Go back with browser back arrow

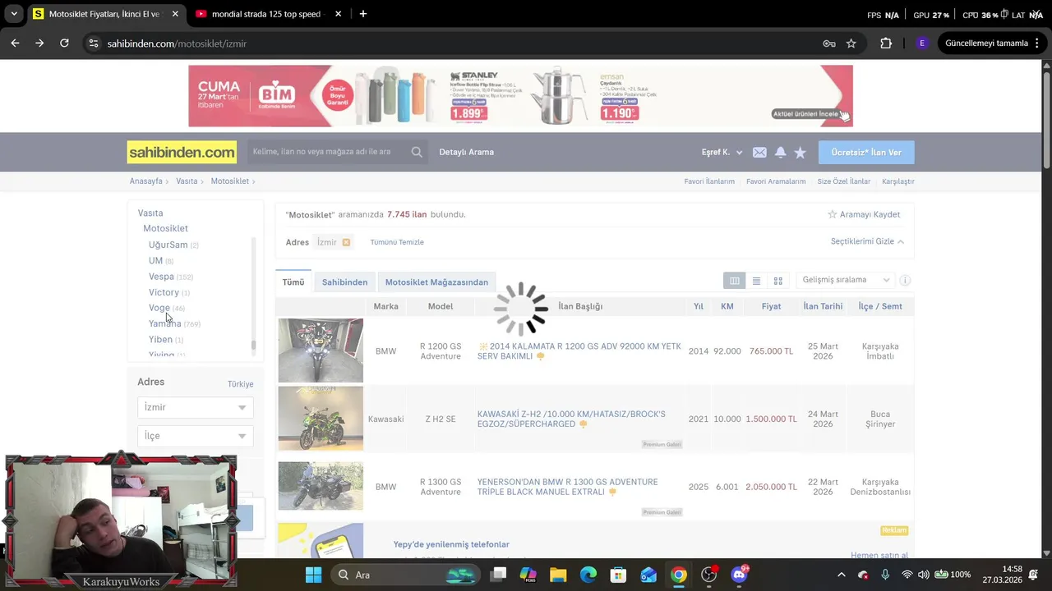click(x=16, y=43)
